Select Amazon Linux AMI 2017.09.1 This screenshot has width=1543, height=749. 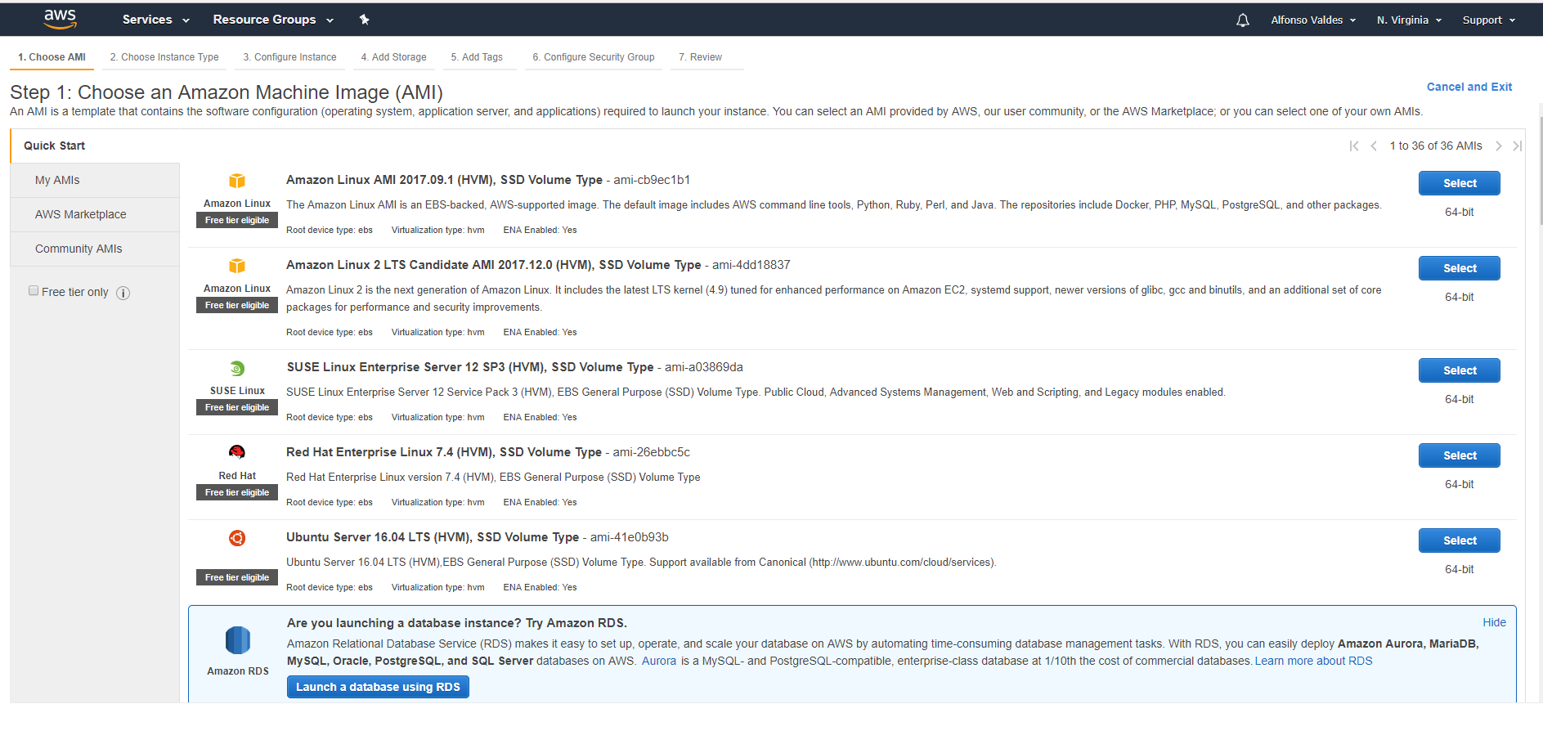coord(1459,183)
